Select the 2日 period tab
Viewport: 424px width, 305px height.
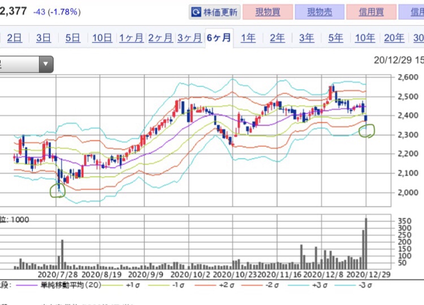(x=14, y=38)
